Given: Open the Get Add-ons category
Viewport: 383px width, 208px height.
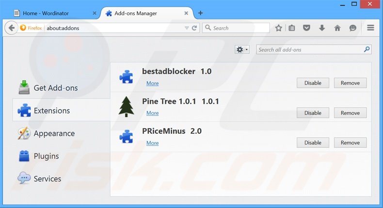Looking at the screenshot, I should [x=61, y=88].
